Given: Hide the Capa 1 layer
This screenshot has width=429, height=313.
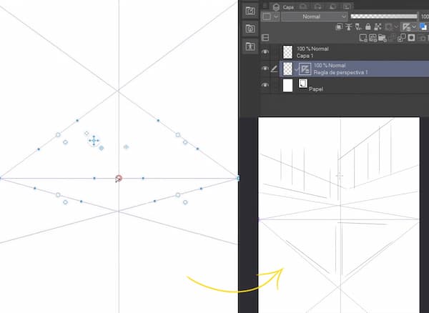Looking at the screenshot, I should tap(265, 51).
